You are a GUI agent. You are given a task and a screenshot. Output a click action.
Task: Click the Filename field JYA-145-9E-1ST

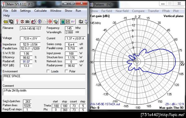click(31, 29)
